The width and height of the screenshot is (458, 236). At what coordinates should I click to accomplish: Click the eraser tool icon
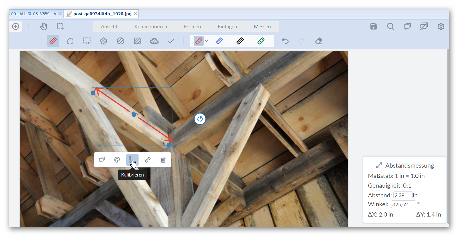(319, 41)
